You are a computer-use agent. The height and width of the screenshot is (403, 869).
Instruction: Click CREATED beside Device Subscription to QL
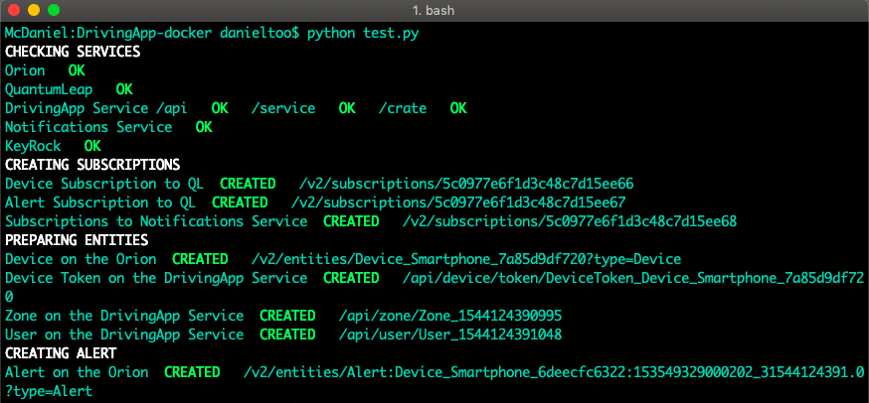click(248, 184)
